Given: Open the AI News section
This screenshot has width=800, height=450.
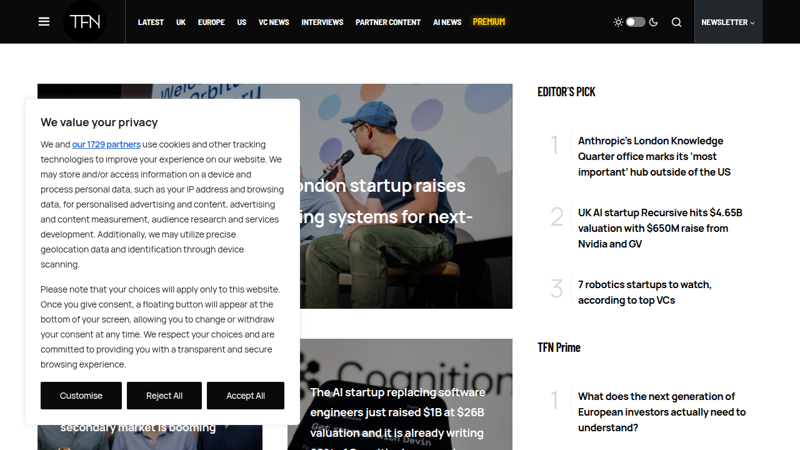Looking at the screenshot, I should tap(447, 22).
